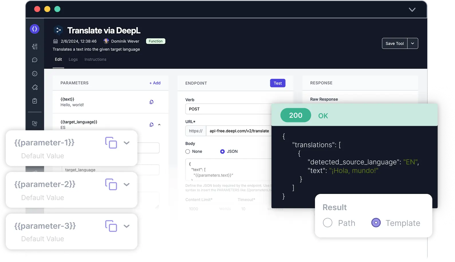The height and width of the screenshot is (262, 455).
Task: Click the RESPONSE panel heading
Action: point(321,83)
